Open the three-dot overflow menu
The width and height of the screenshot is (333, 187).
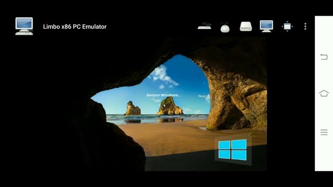(305, 26)
